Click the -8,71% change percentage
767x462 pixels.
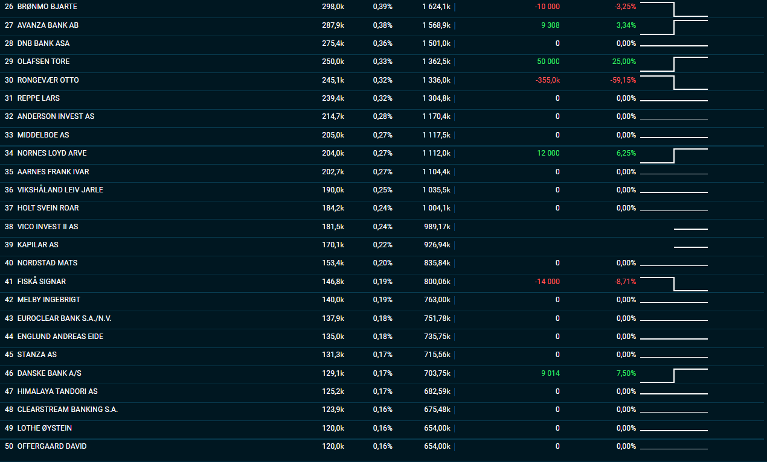[x=625, y=282]
